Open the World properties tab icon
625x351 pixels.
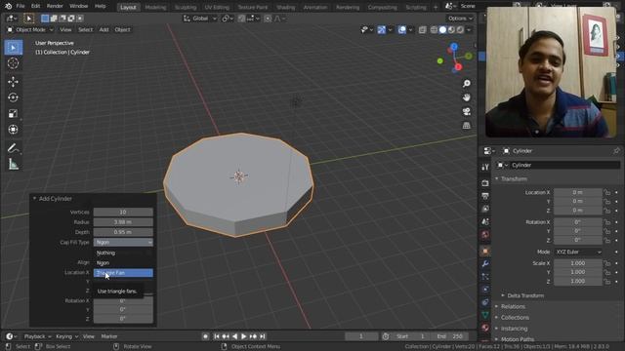[x=485, y=235]
